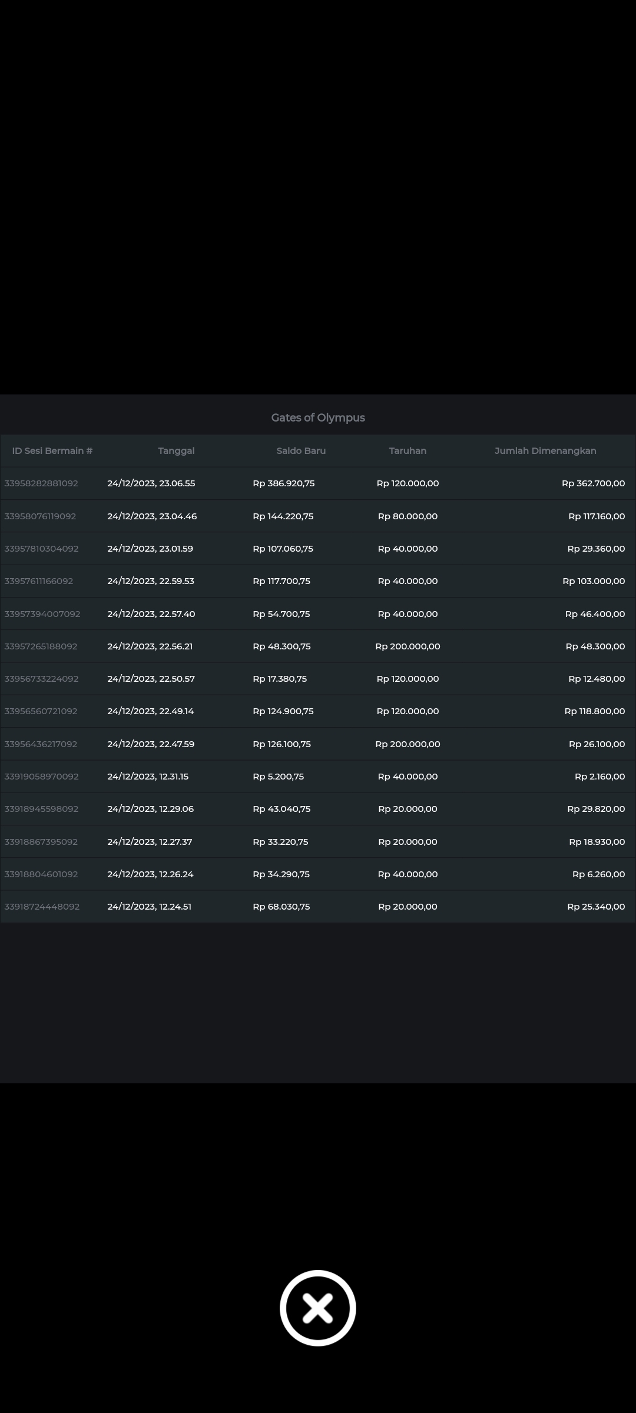
Task: Click the ID Sesi Bermain header
Action: tap(52, 451)
